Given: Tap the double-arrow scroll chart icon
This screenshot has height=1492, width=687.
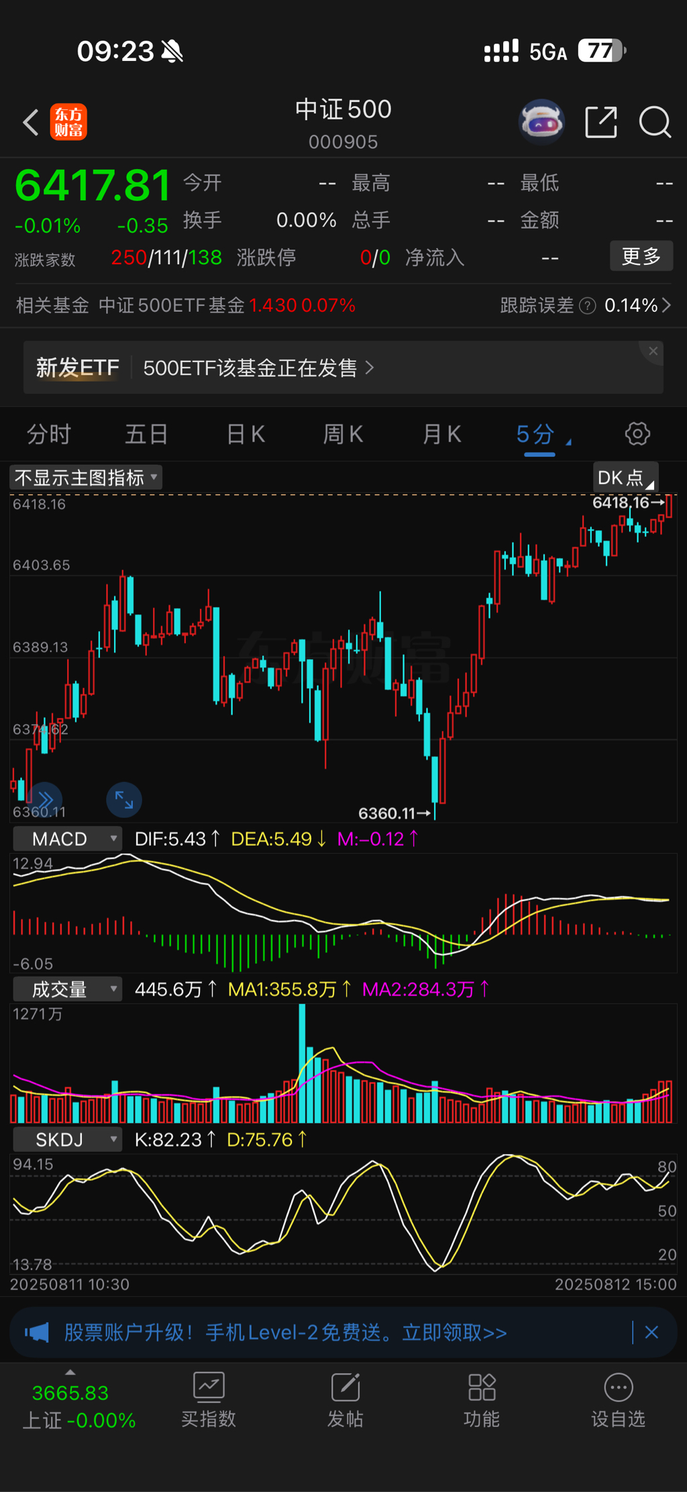Looking at the screenshot, I should (x=45, y=799).
